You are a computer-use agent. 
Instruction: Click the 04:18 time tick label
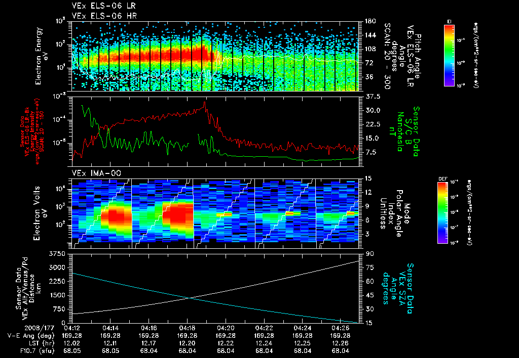[188, 329]
